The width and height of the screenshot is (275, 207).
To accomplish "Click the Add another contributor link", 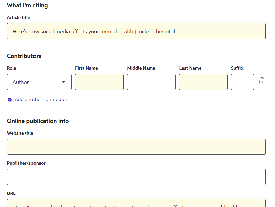I will tap(41, 99).
